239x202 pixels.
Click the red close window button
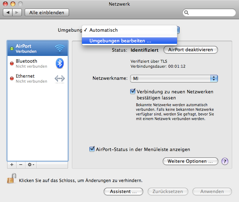[x=5, y=4]
